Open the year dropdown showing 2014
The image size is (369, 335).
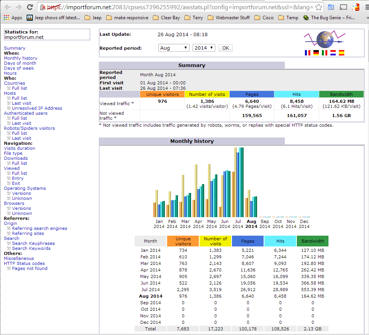pos(204,48)
